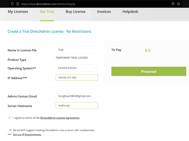Viewport: 189px width, 141px height.
Task: Click the Operating System** label
Action: 22,68
